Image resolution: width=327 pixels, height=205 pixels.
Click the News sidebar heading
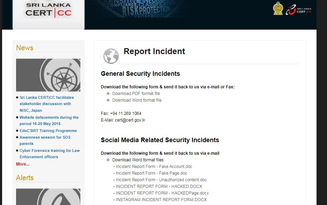(24, 48)
